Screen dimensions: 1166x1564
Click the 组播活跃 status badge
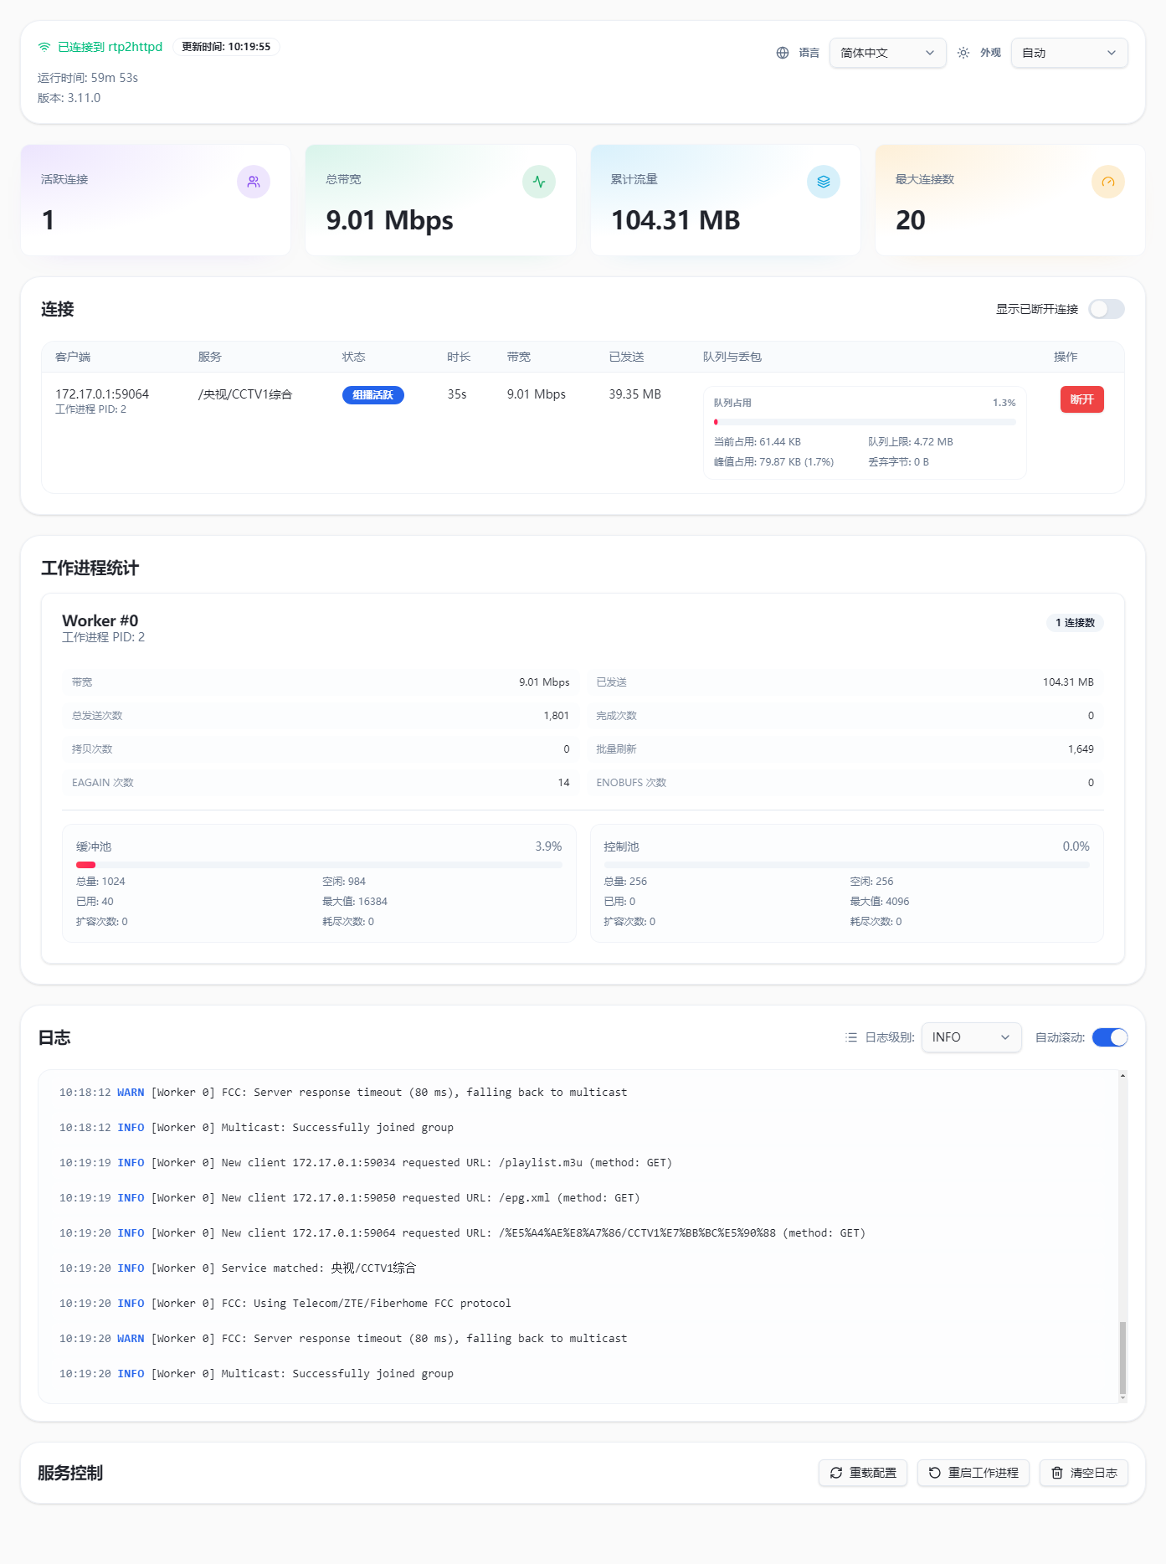tap(373, 395)
